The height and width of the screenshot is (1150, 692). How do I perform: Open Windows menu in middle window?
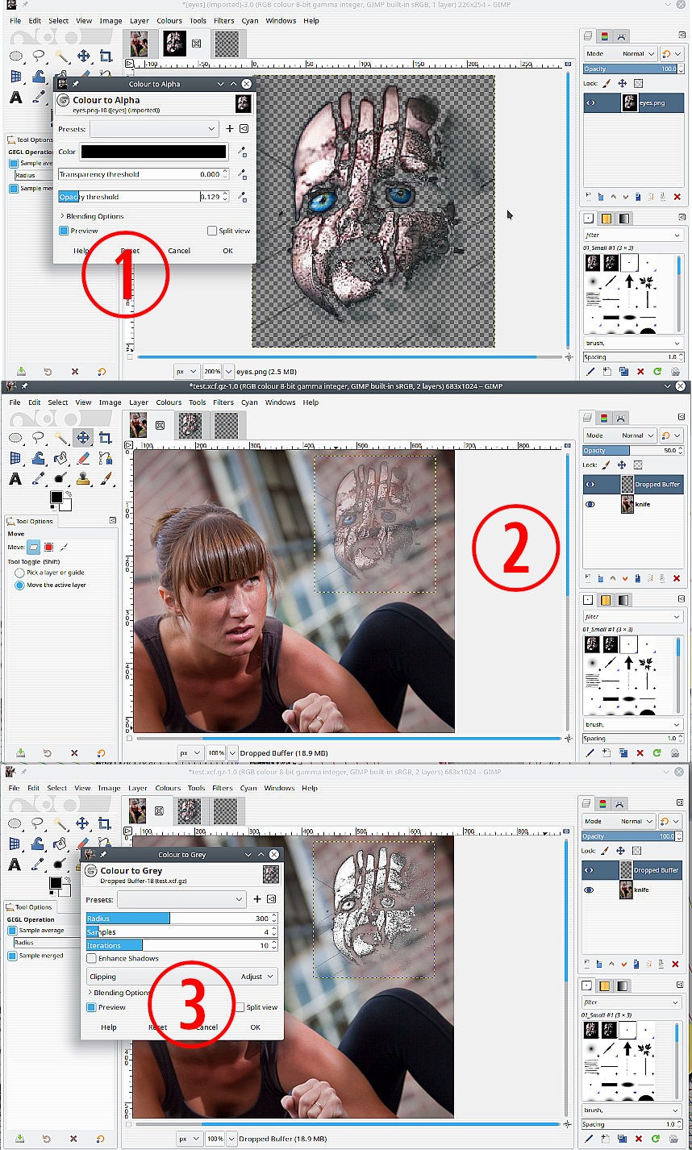[x=280, y=402]
